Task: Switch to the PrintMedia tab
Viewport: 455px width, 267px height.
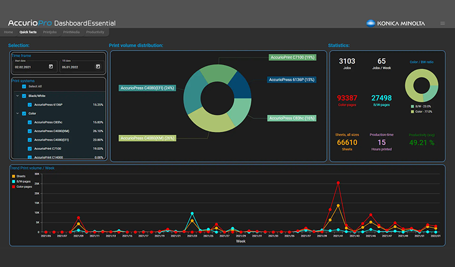Action: tap(72, 32)
